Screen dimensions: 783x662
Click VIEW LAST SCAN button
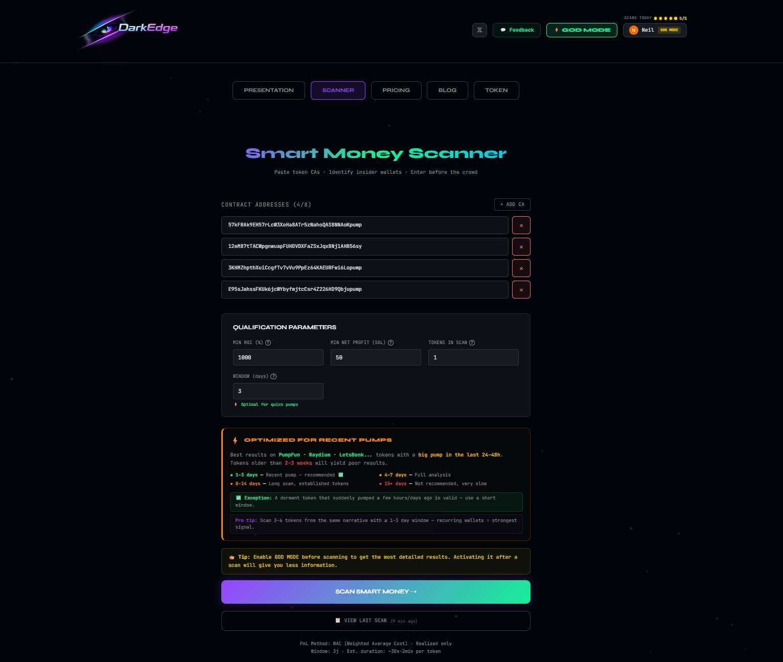click(x=376, y=621)
